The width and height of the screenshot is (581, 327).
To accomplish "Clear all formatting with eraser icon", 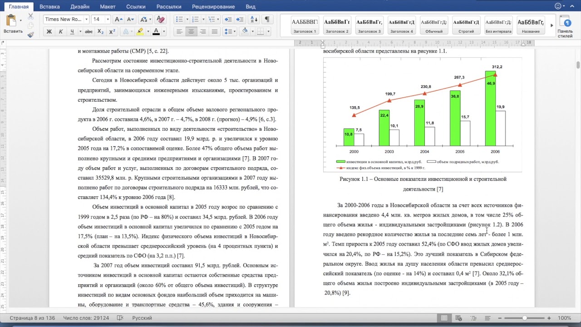I will pos(160,20).
